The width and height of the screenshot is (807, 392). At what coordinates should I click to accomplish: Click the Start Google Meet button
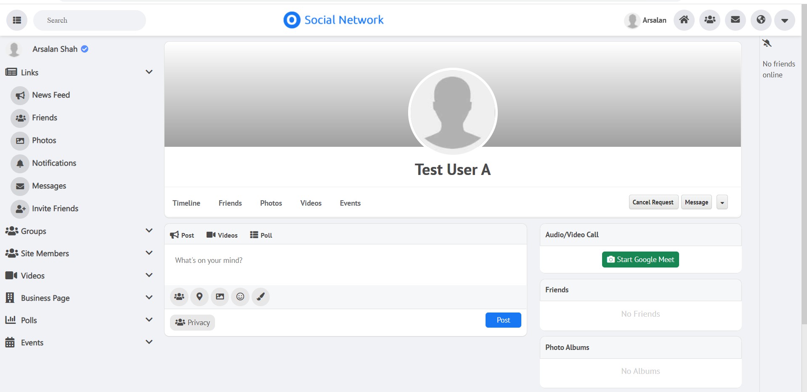click(x=640, y=260)
